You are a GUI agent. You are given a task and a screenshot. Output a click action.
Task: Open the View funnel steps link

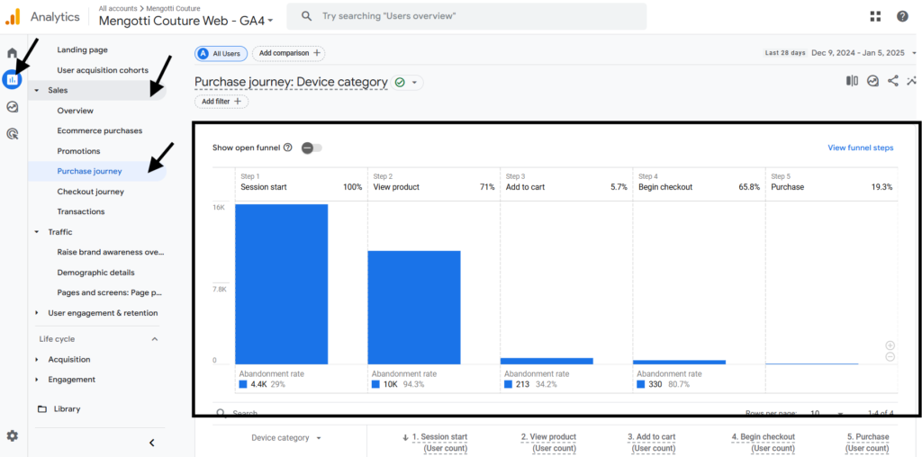(860, 148)
